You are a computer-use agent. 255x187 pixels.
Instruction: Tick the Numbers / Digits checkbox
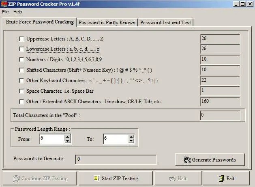tap(21, 59)
